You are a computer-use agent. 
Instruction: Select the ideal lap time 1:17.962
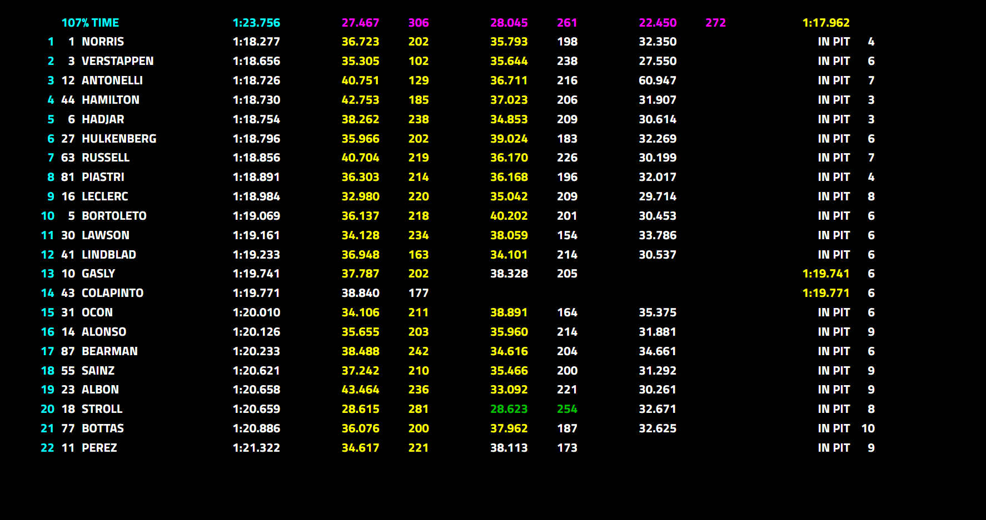826,23
